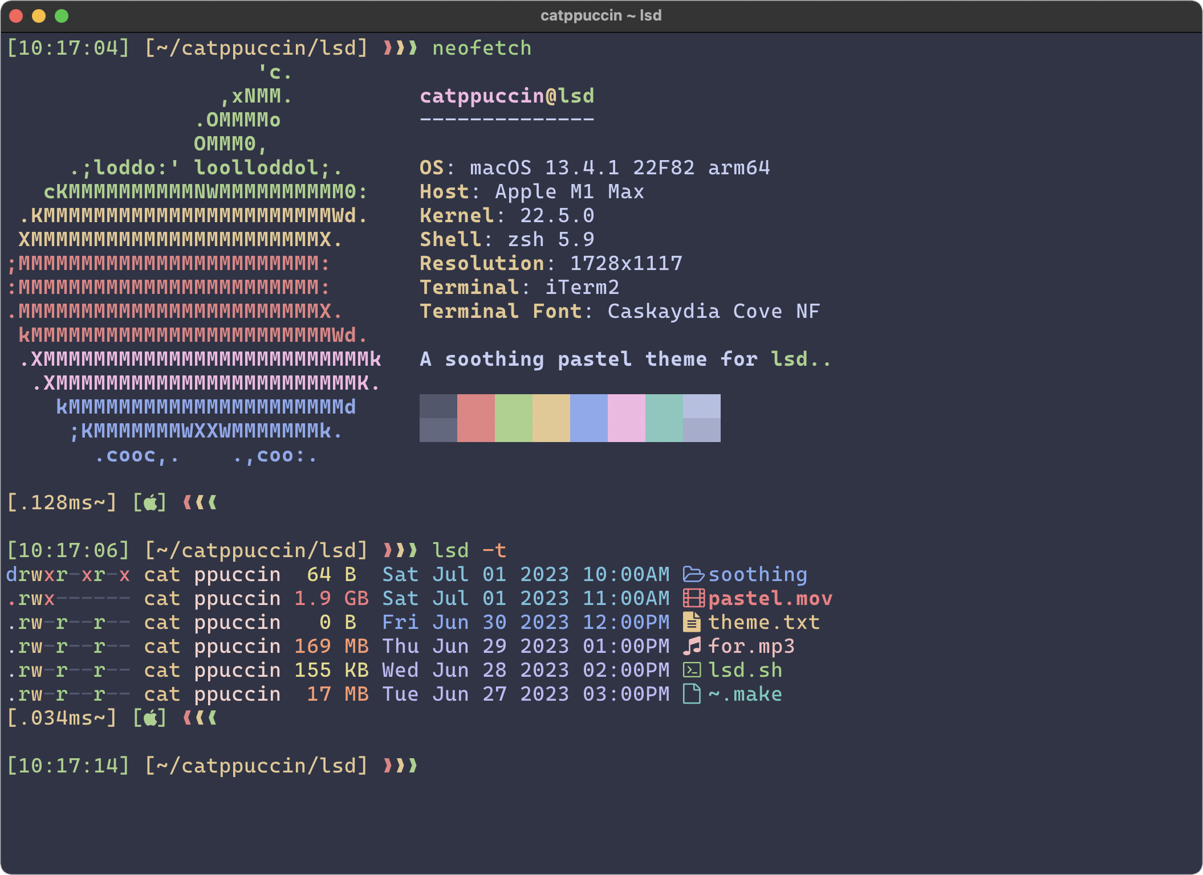The height and width of the screenshot is (875, 1203).
Task: Click the film reel icon beside pastel.mov
Action: point(693,598)
